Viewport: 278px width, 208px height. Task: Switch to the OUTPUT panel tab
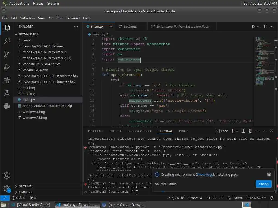(x=115, y=131)
